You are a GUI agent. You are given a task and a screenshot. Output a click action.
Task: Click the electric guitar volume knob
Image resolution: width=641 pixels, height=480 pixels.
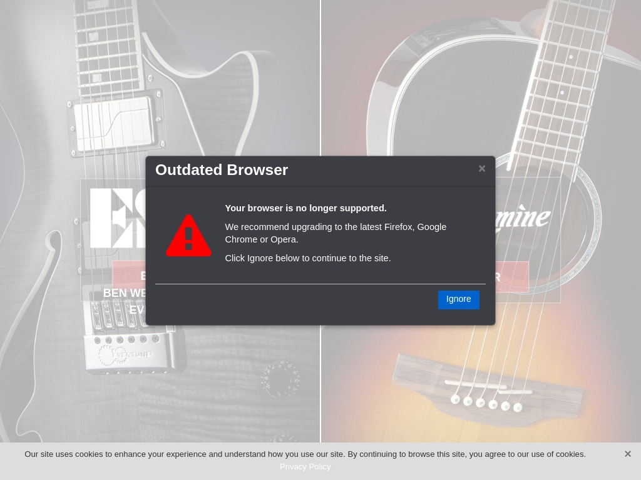tap(280, 379)
